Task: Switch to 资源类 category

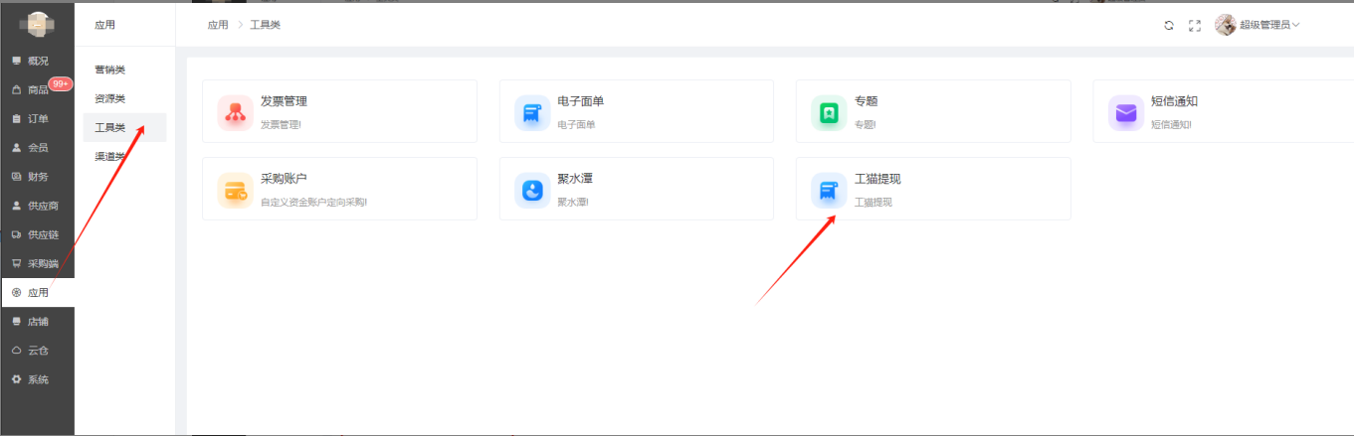Action: [109, 98]
